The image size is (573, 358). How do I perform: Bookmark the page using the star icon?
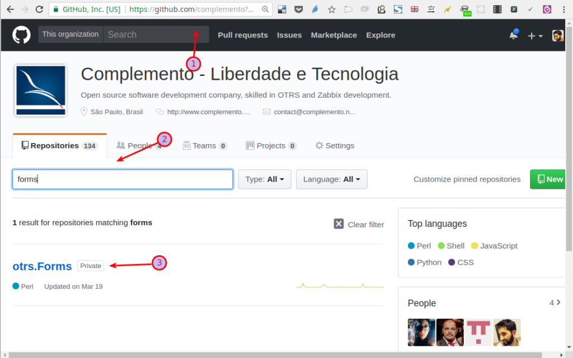(x=331, y=9)
